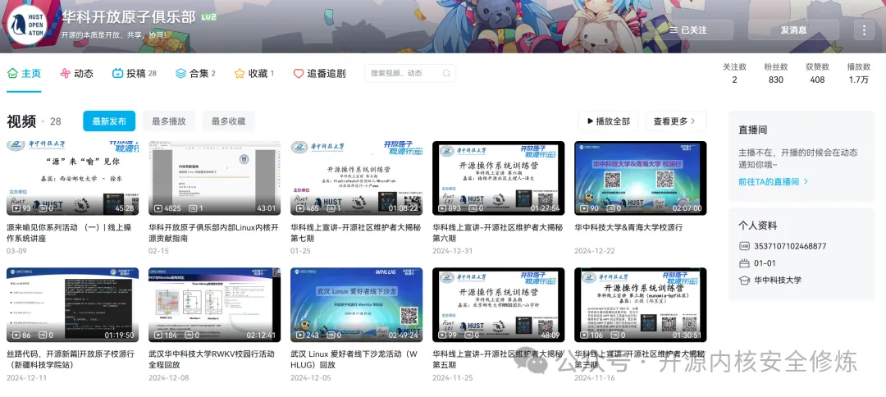This screenshot has width=886, height=397.
Task: Click the birthday calendar icon
Action: [744, 263]
